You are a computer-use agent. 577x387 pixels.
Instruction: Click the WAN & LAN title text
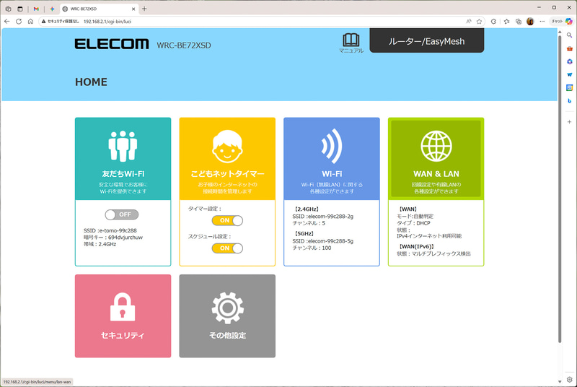click(436, 174)
